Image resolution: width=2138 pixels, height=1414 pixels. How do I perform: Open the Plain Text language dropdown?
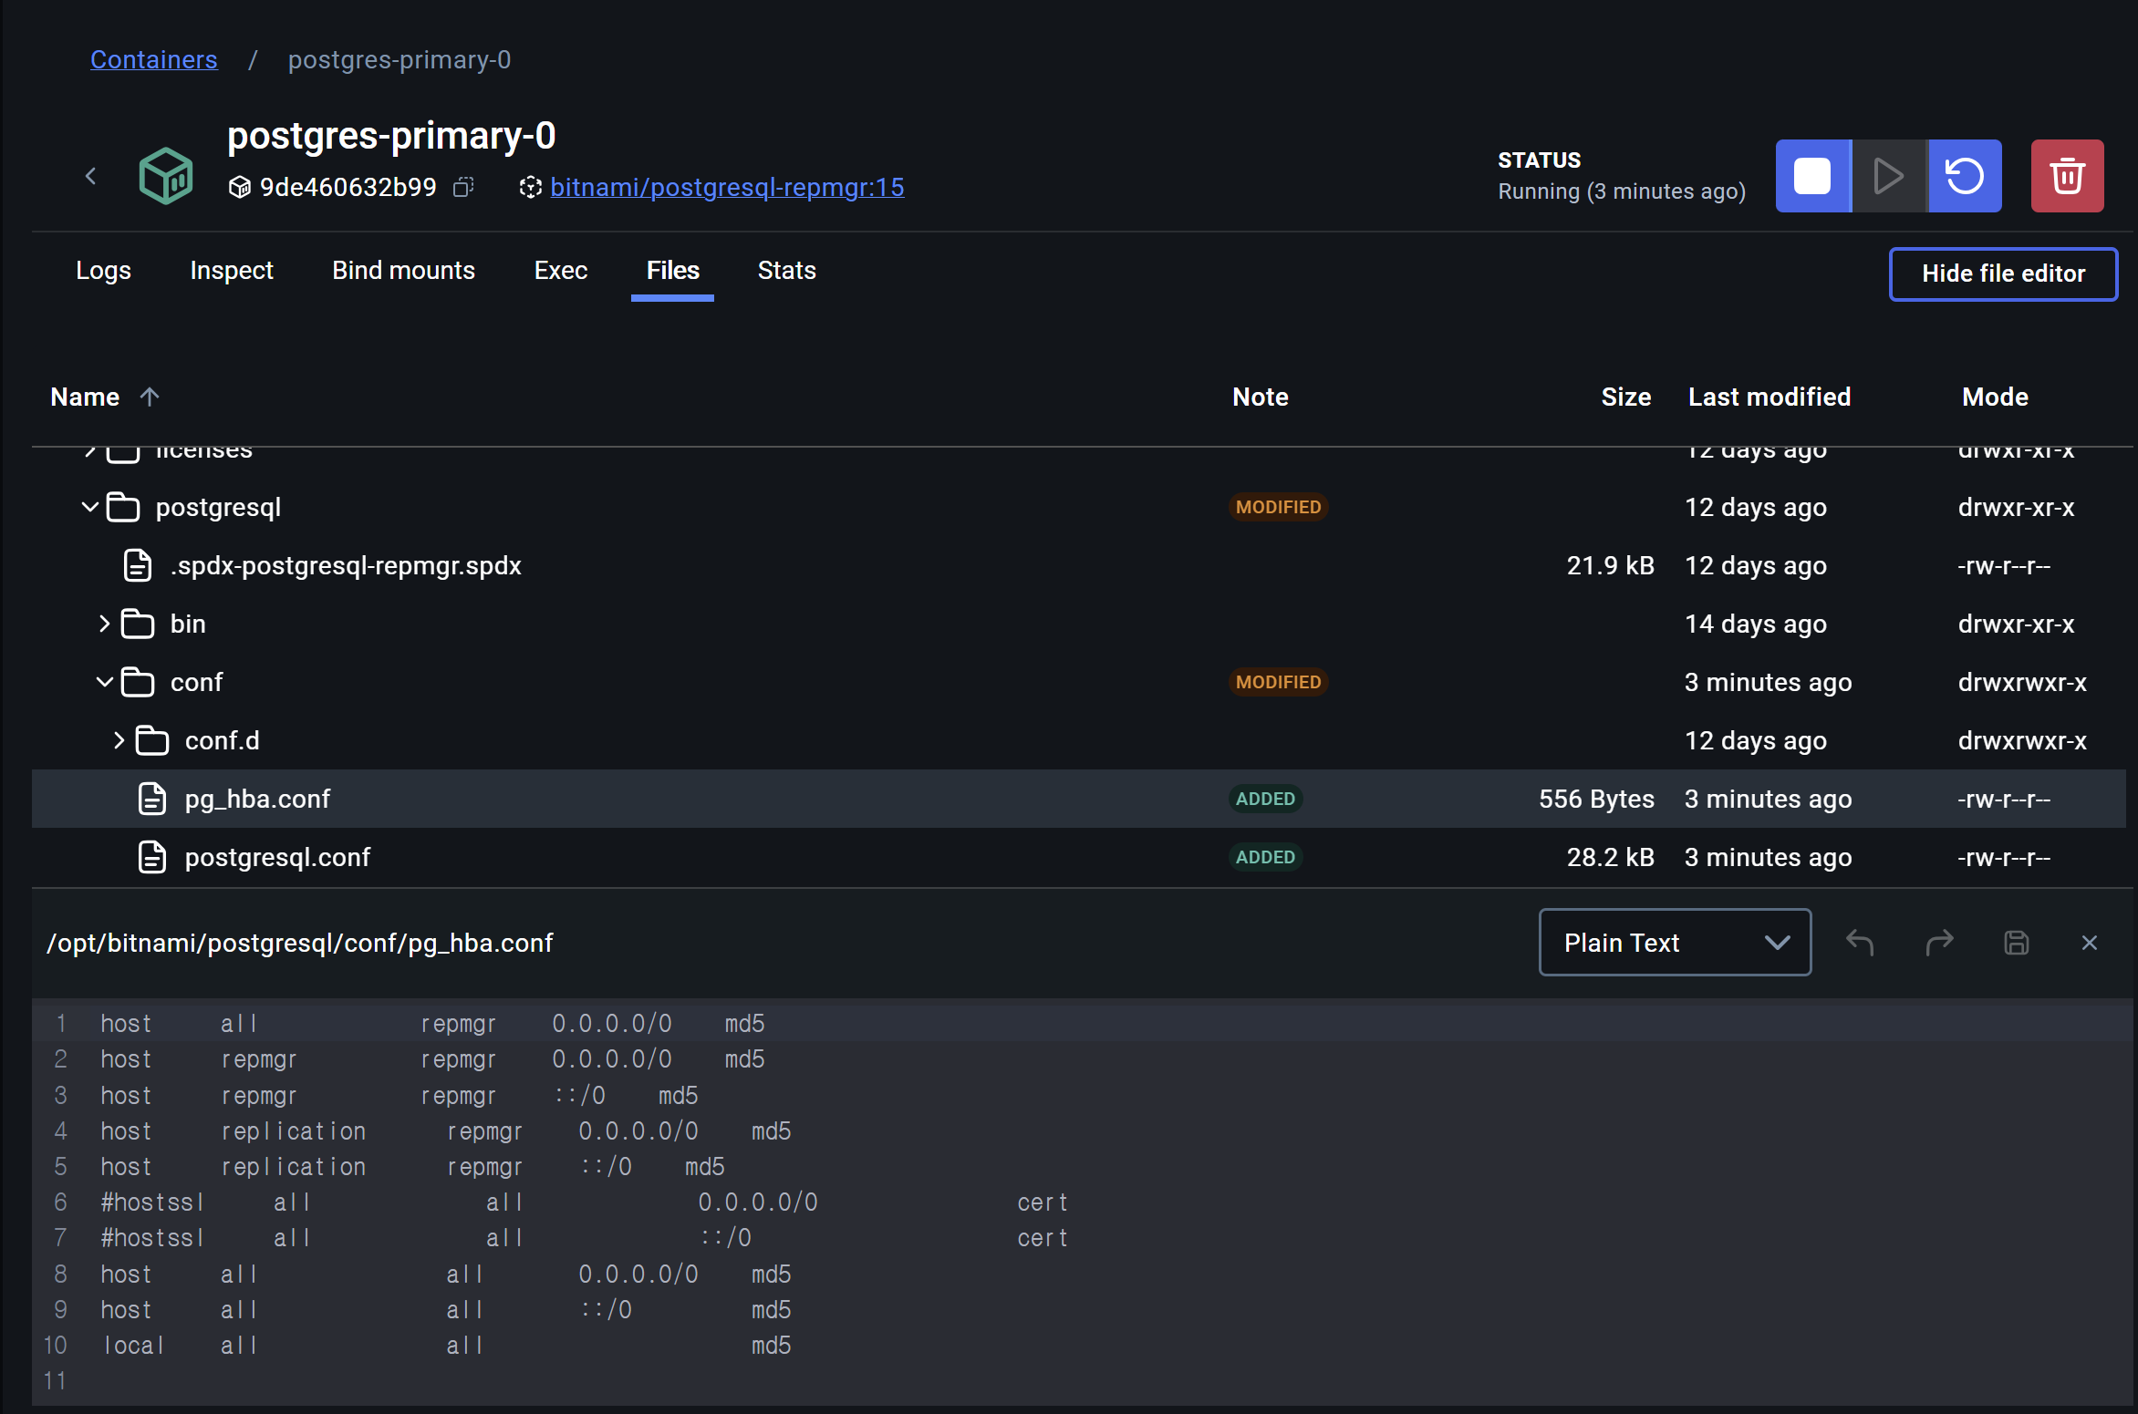(x=1675, y=943)
